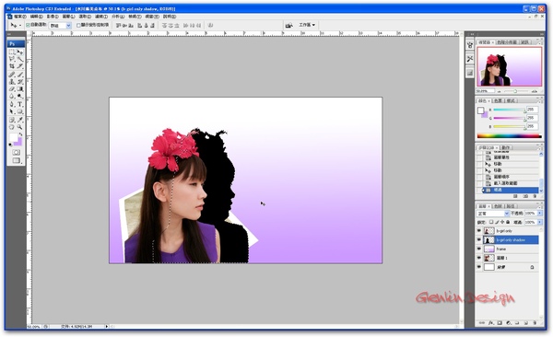Screen dimensions: 553x337
Task: Toggle visibility of the 圖層 1 layer
Action: pos(479,258)
